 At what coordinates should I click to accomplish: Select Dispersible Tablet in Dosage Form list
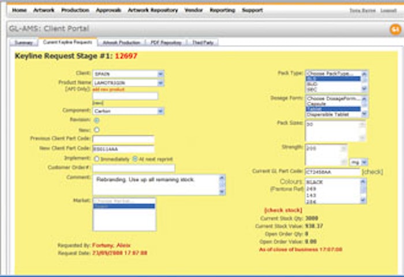coord(333,115)
